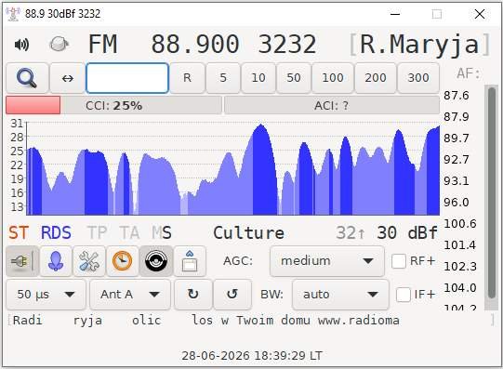Click the ACI: ? indicator bar
Viewport: 503px width, 369px height.
pos(332,105)
